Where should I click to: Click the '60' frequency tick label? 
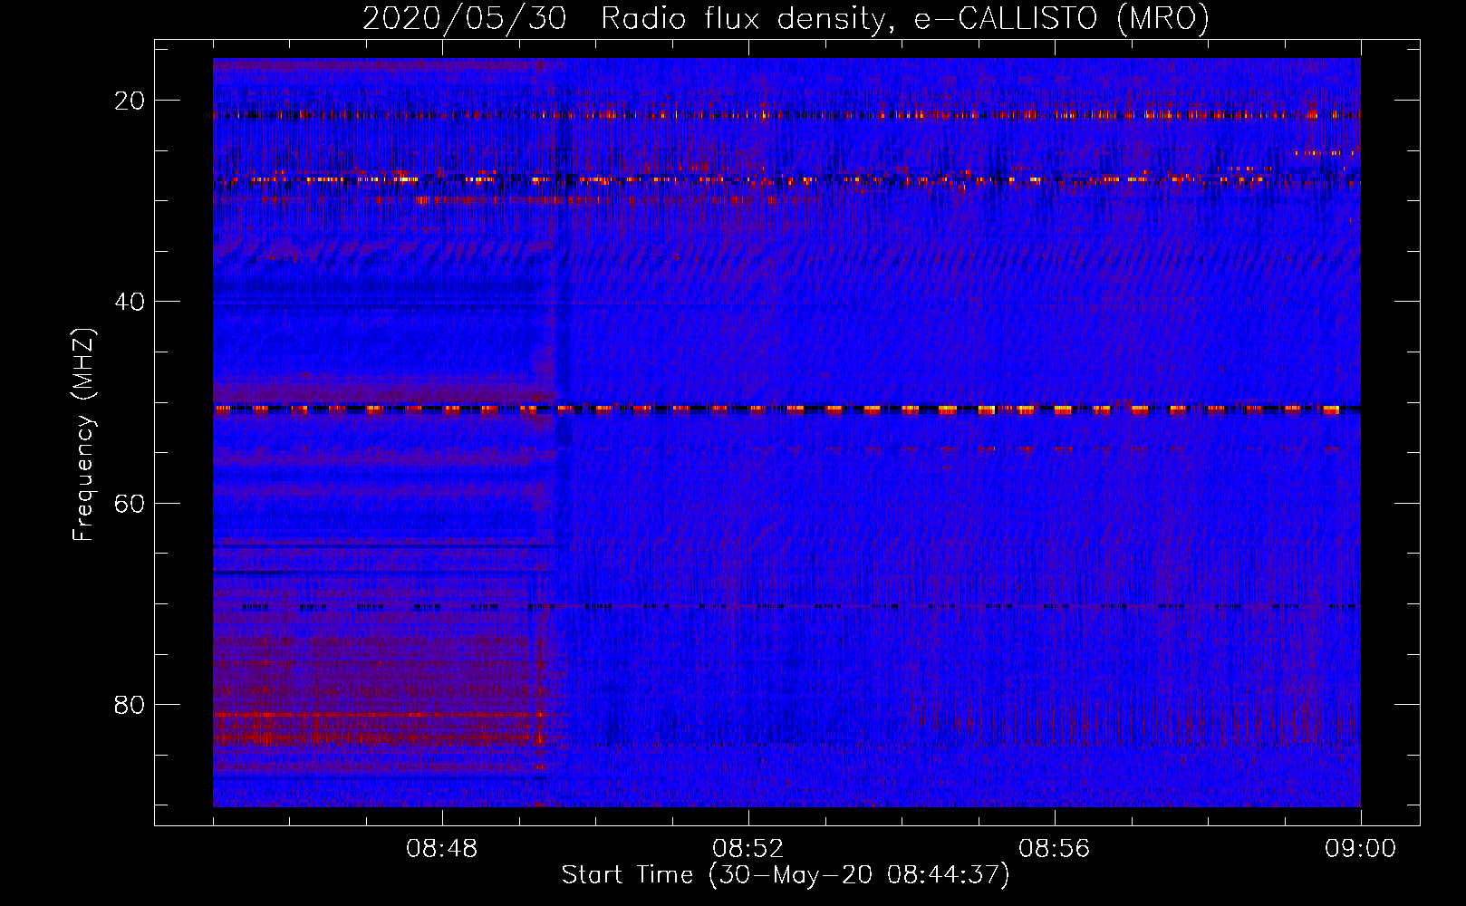point(130,503)
